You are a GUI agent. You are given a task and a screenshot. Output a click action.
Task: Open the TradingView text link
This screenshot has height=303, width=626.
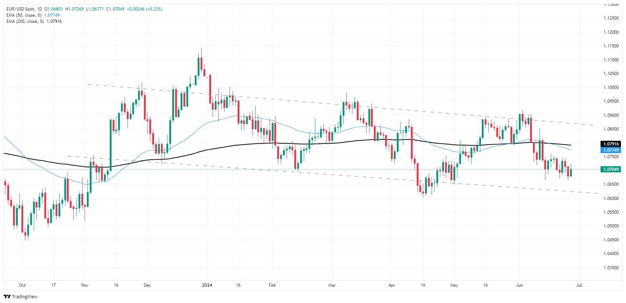tap(25, 297)
